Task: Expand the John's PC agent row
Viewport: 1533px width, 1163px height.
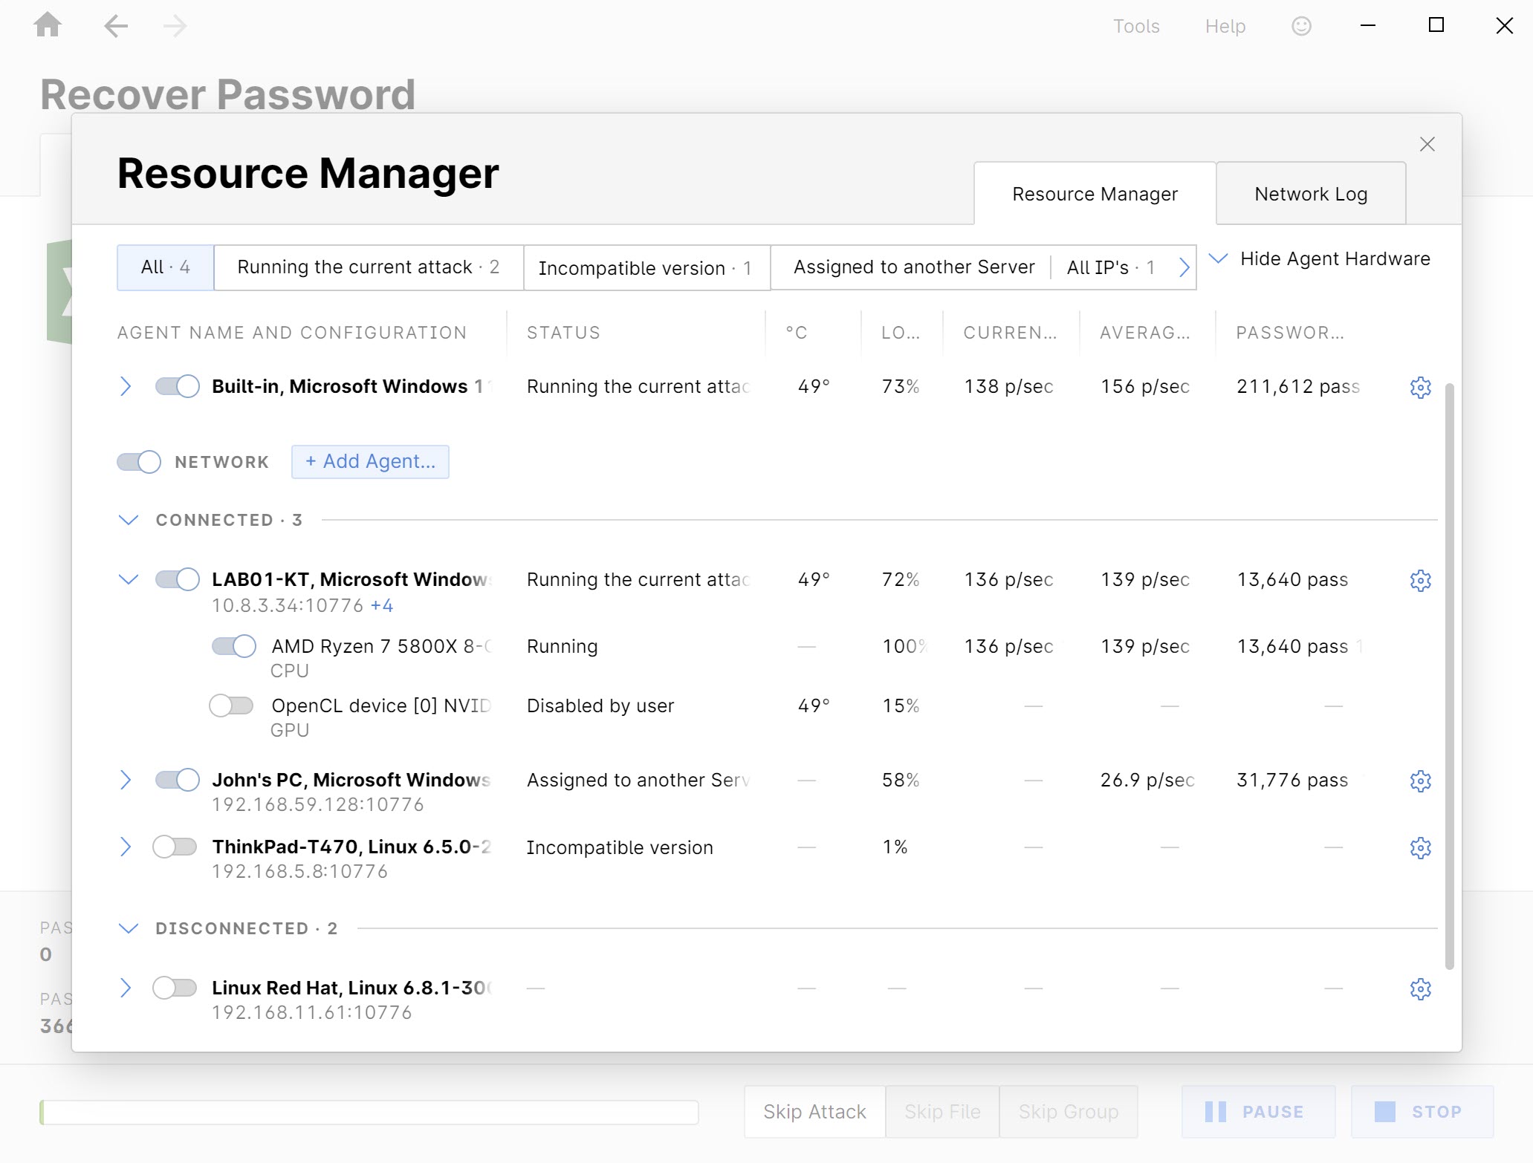Action: click(x=126, y=780)
